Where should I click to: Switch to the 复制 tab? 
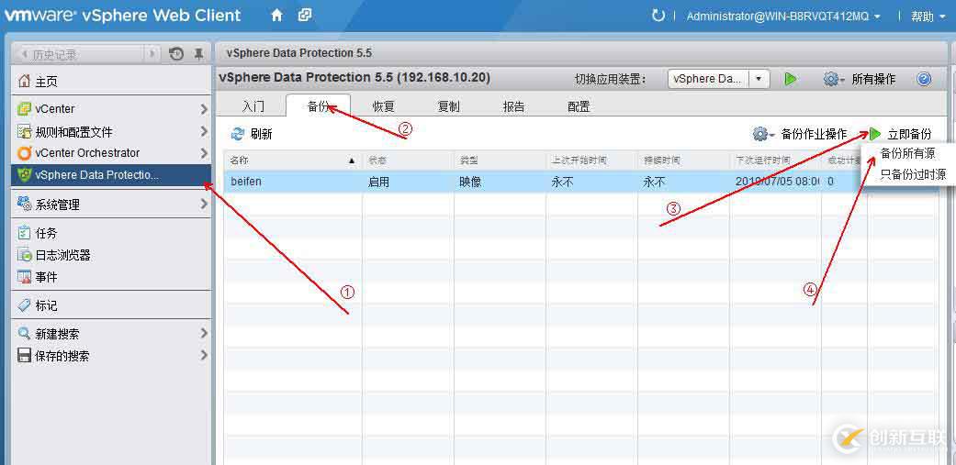pyautogui.click(x=449, y=106)
